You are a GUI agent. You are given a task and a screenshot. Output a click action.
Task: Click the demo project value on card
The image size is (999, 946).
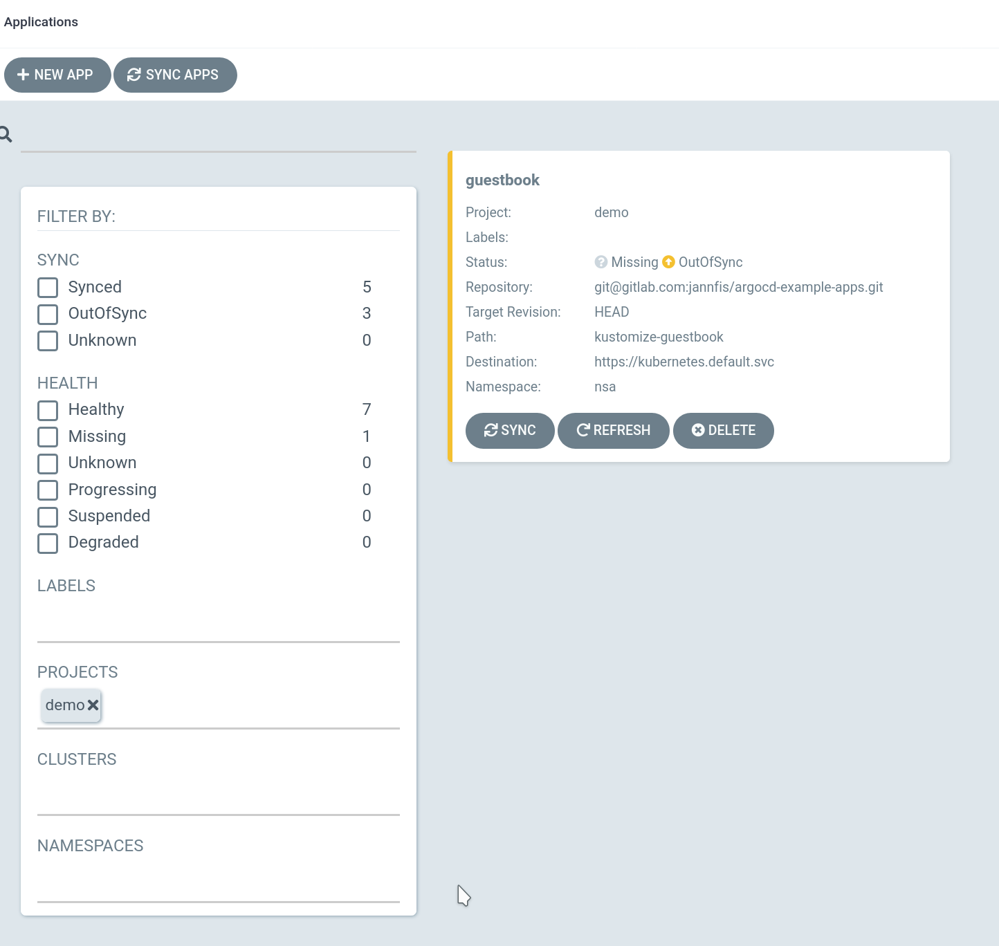(612, 212)
